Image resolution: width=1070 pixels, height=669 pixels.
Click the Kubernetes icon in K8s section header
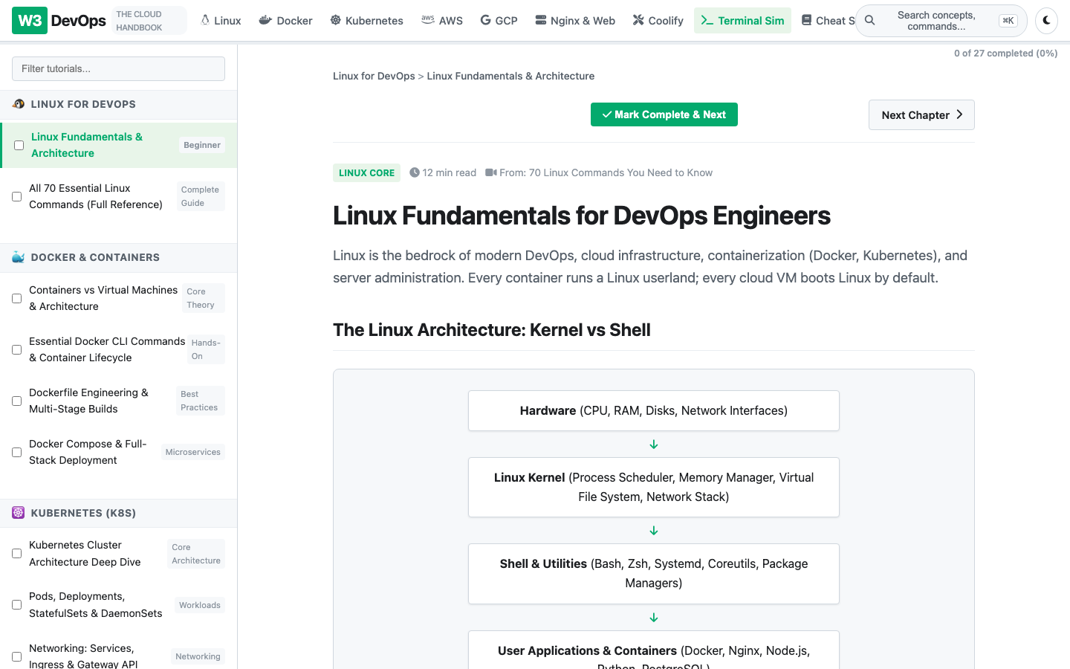(19, 513)
